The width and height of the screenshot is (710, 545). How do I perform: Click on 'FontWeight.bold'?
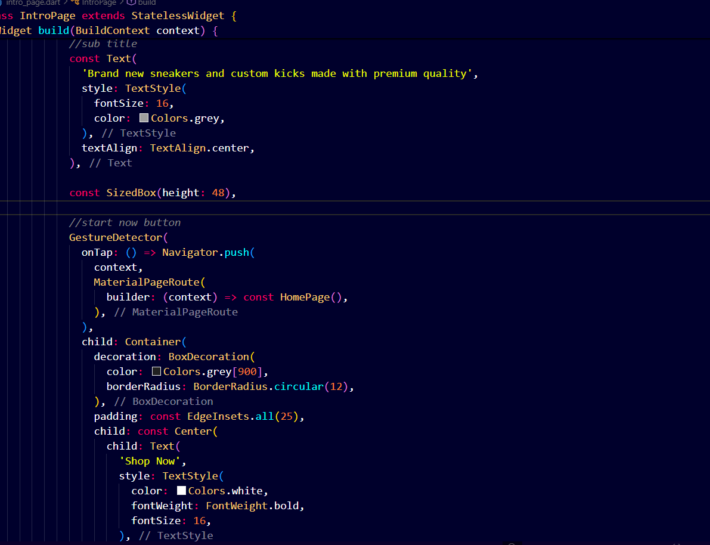tap(252, 506)
